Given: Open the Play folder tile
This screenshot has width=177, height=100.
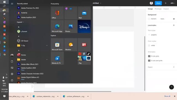Looking at the screenshot, I should tap(84, 58).
